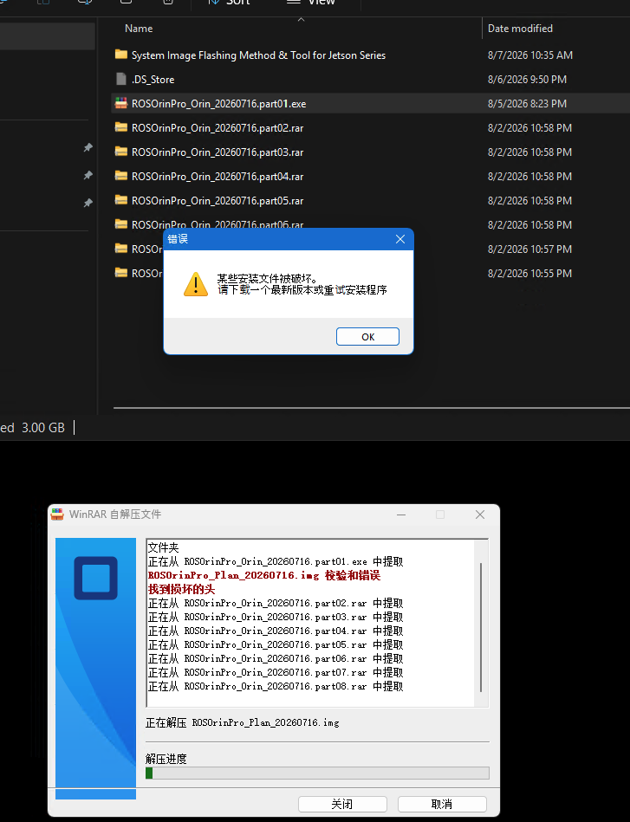Click the WinRAR blue square logo image
Screen dimensions: 630x822
click(x=95, y=578)
